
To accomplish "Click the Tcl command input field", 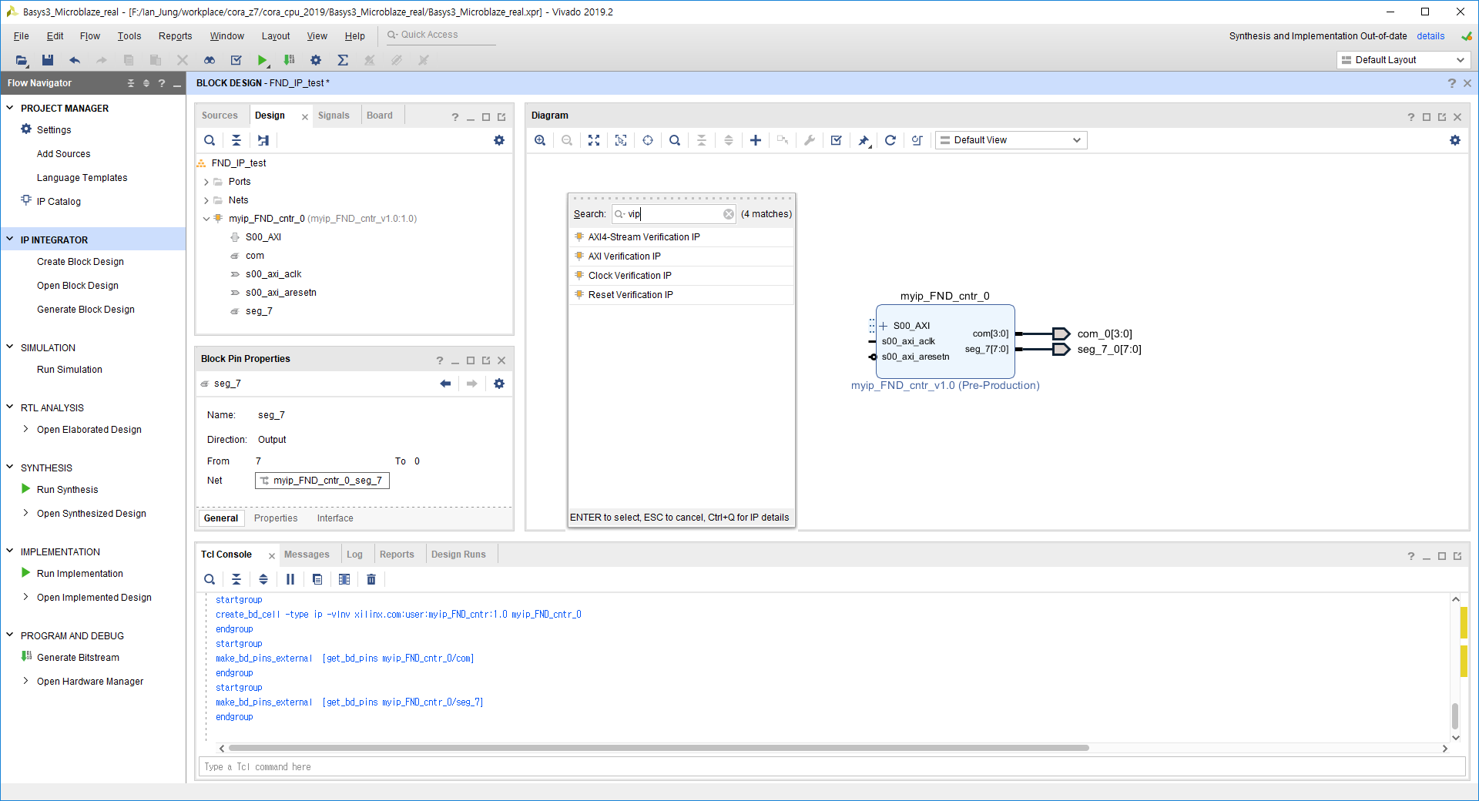I will (x=832, y=767).
